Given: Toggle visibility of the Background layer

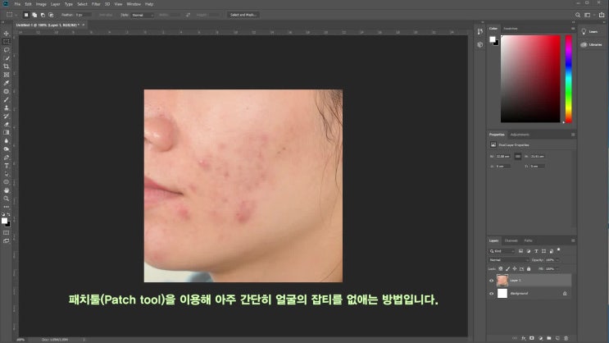Looking at the screenshot, I should click(x=492, y=293).
